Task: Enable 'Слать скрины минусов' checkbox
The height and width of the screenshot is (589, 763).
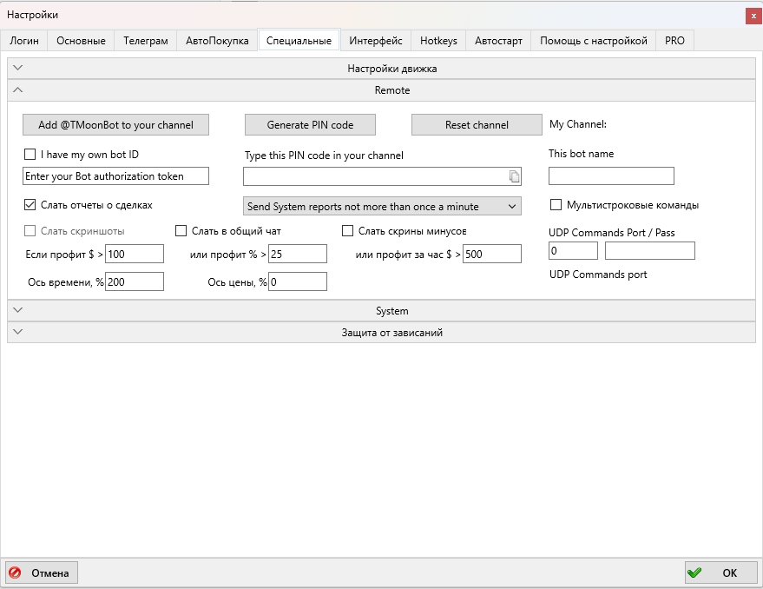Action: click(348, 231)
